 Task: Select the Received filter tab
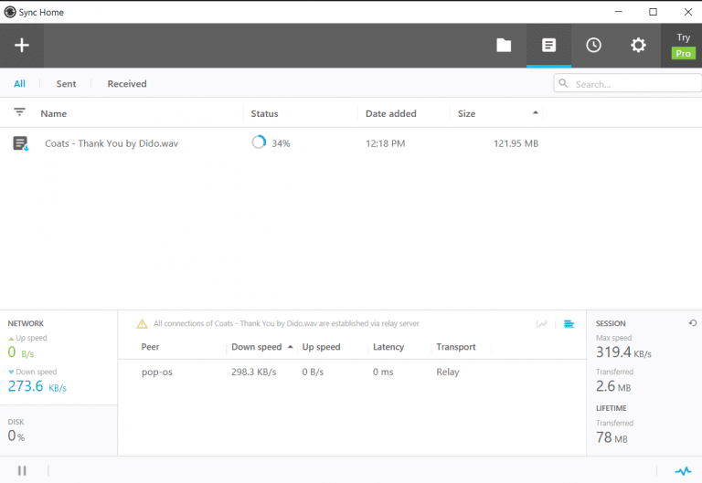click(x=127, y=84)
